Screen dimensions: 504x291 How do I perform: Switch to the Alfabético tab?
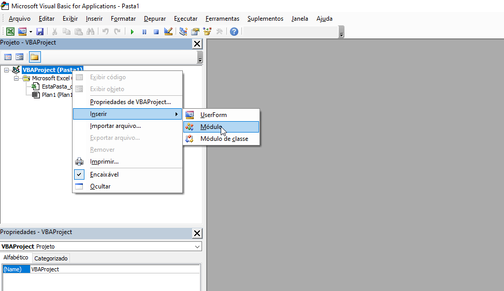pyautogui.click(x=16, y=257)
